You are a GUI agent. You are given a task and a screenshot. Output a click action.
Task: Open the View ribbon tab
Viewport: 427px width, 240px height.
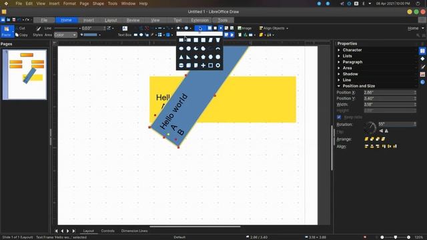(x=155, y=20)
